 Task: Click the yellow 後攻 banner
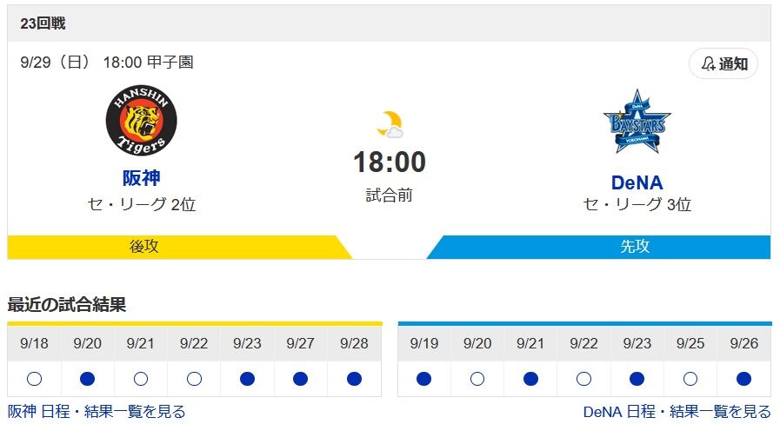coord(143,247)
